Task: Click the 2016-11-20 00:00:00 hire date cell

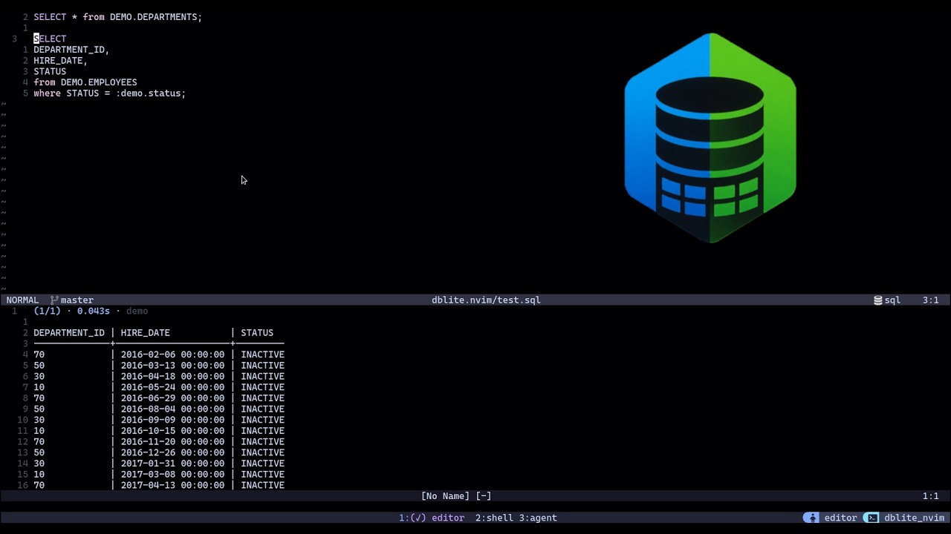Action: click(x=172, y=441)
